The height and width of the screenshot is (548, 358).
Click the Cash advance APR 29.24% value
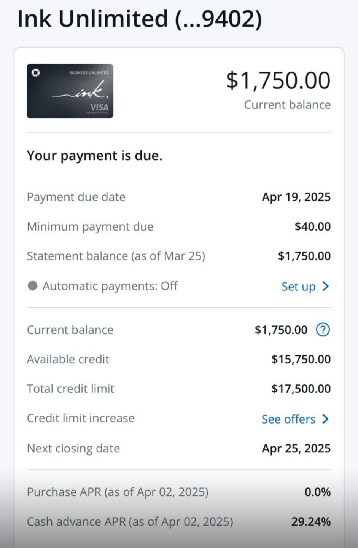311,522
